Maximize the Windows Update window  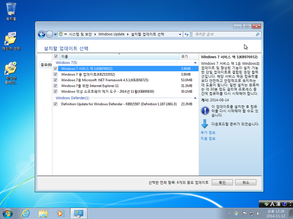pos(247,26)
